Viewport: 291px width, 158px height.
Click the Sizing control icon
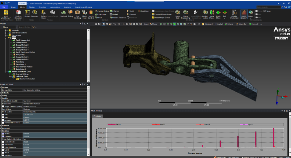coord(70,13)
